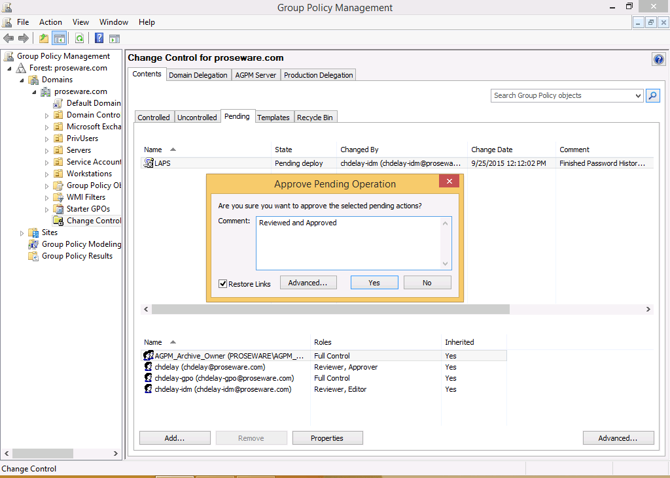Switch to the Recycle Bin tab
The image size is (670, 478).
tap(315, 118)
